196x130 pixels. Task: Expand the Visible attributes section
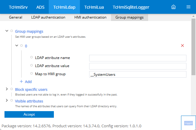pos(7,100)
